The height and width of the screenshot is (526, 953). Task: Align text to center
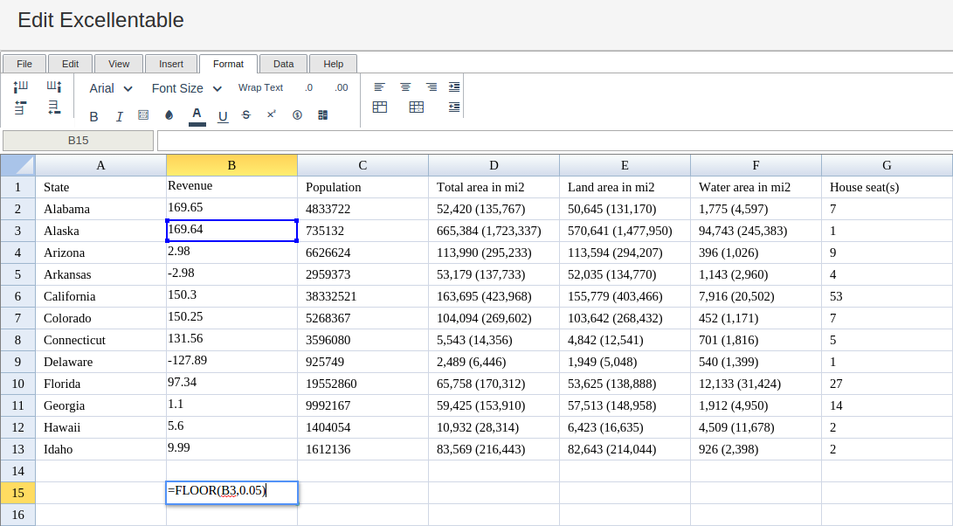point(405,87)
